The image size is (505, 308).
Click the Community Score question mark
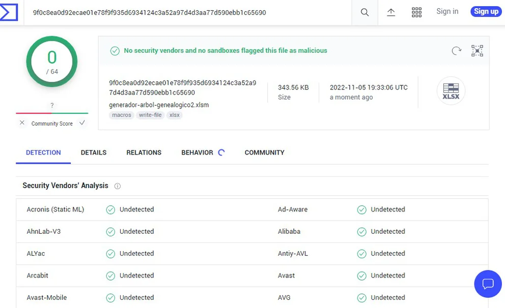[x=52, y=105]
